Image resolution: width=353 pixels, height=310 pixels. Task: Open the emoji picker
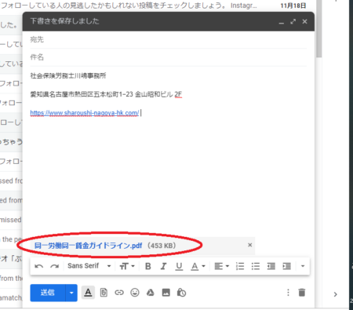(x=135, y=293)
